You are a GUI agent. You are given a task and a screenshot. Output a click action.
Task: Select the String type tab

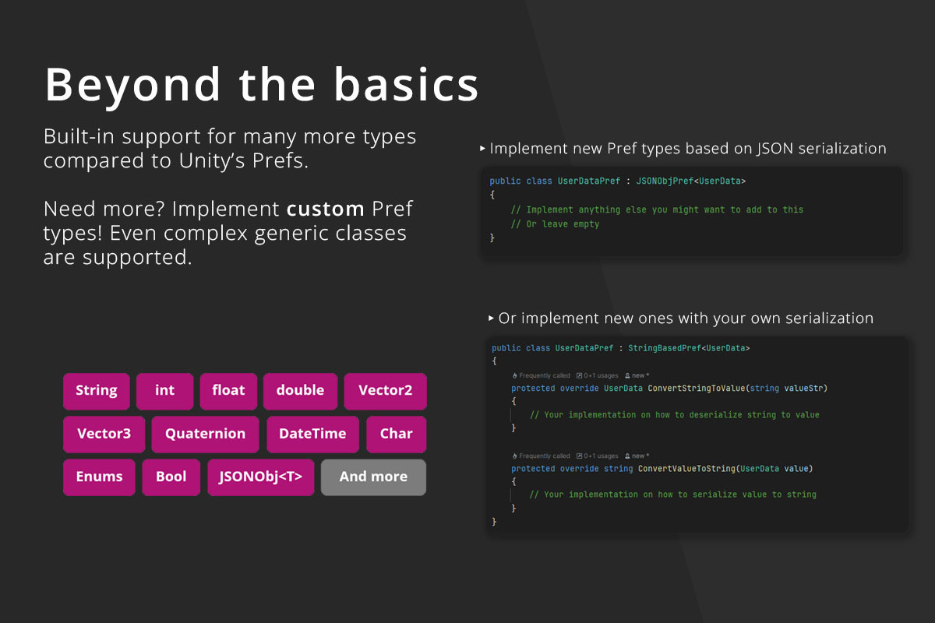[x=97, y=391]
